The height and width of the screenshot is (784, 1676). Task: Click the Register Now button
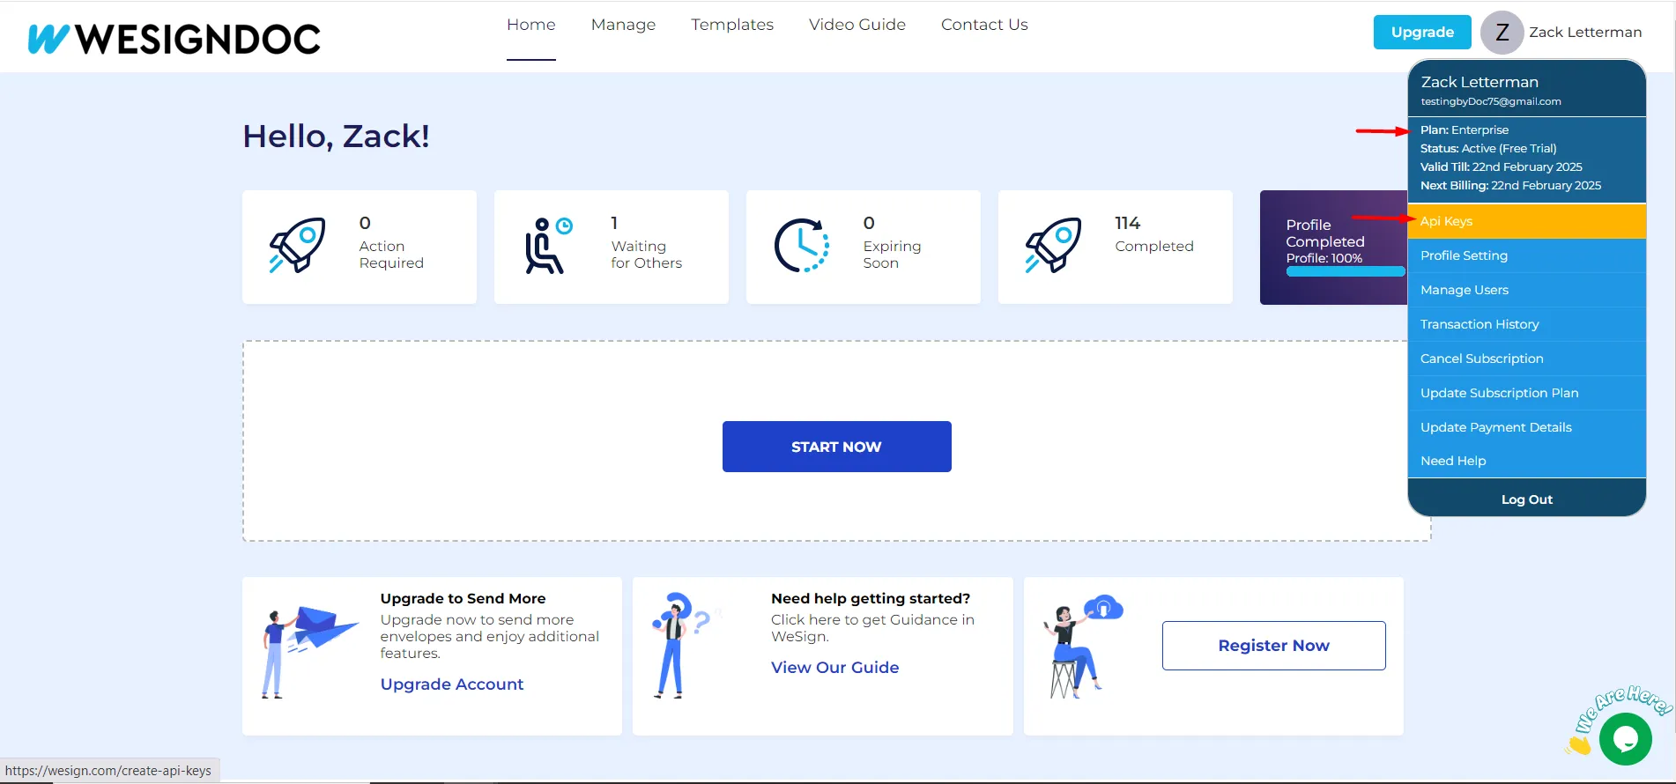1273,646
